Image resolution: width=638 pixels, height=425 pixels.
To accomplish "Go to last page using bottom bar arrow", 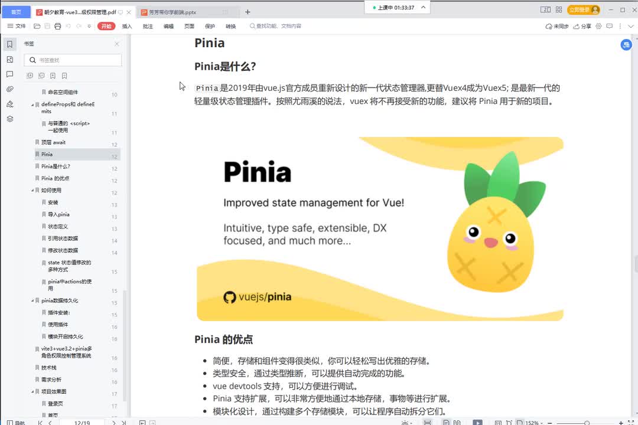I will [123, 423].
